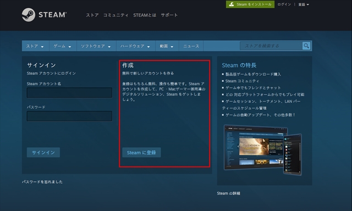Open the 'パスワードを忘れました' link
This screenshot has width=352, height=211.
click(42, 182)
